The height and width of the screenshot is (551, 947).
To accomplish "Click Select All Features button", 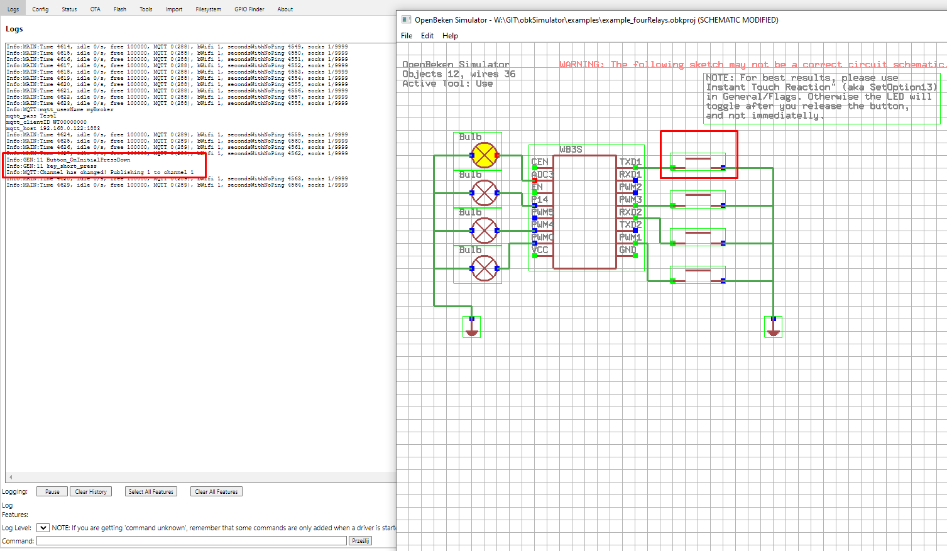I will (x=151, y=492).
